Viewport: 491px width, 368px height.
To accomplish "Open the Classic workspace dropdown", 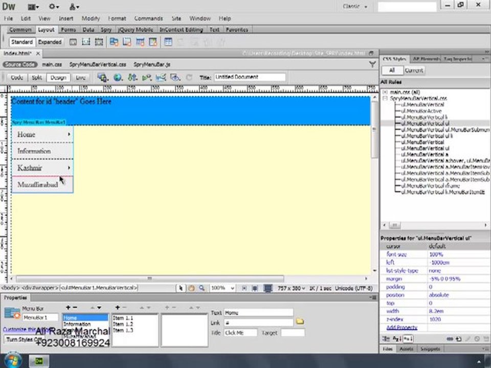I will [x=355, y=6].
